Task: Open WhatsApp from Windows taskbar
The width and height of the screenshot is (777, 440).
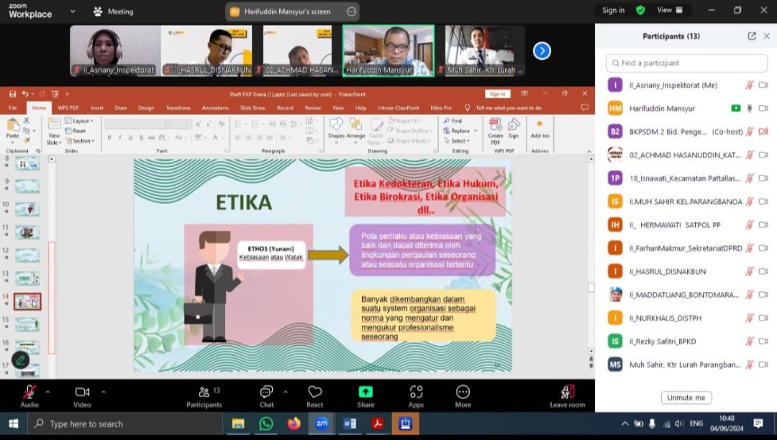Action: coord(266,423)
